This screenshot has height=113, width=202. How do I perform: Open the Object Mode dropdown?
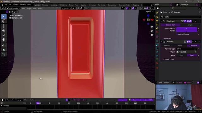[13, 8]
